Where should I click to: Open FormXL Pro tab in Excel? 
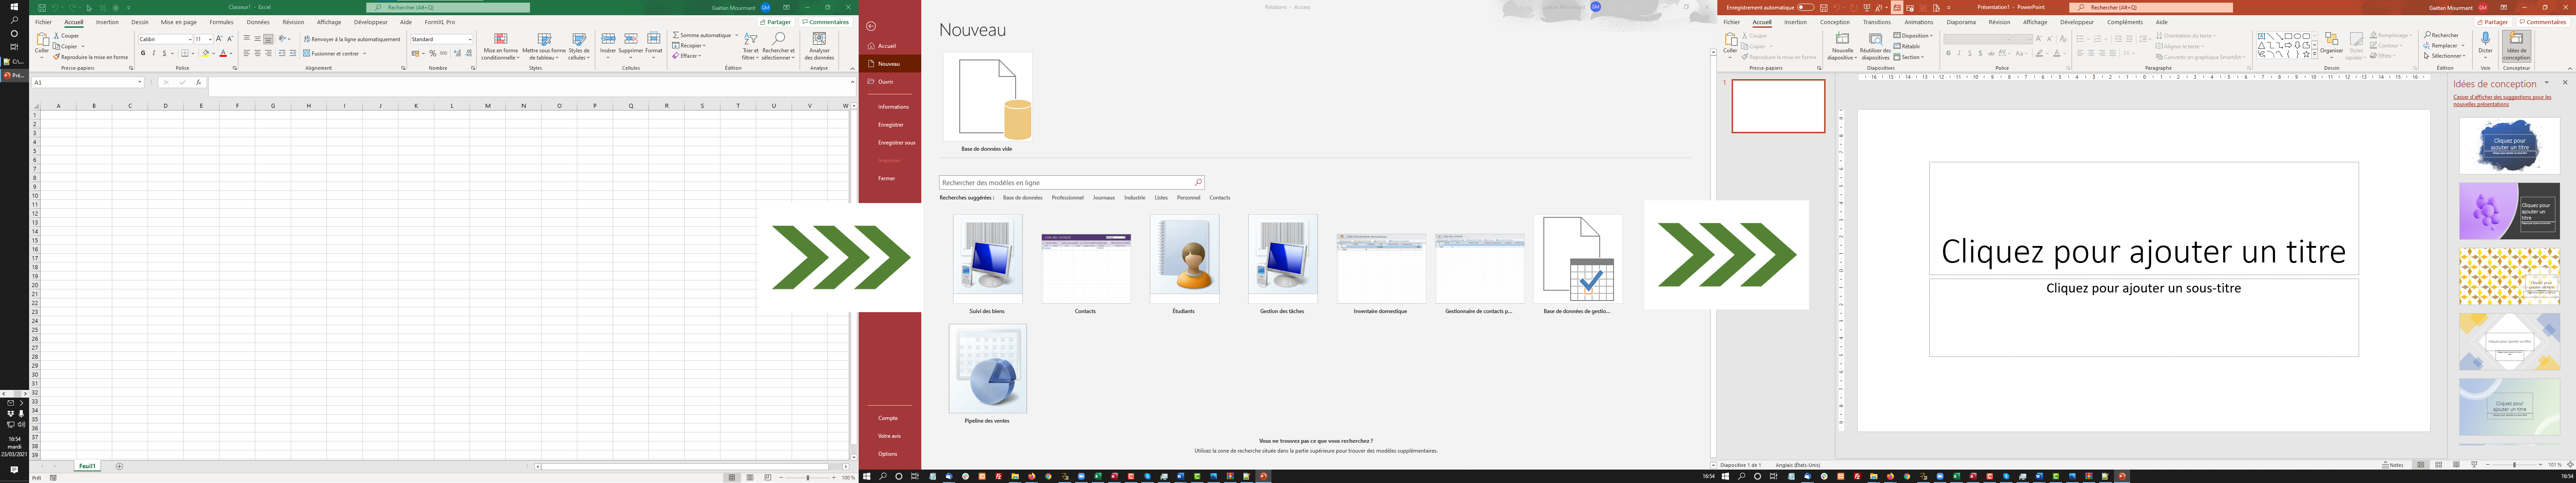[440, 22]
